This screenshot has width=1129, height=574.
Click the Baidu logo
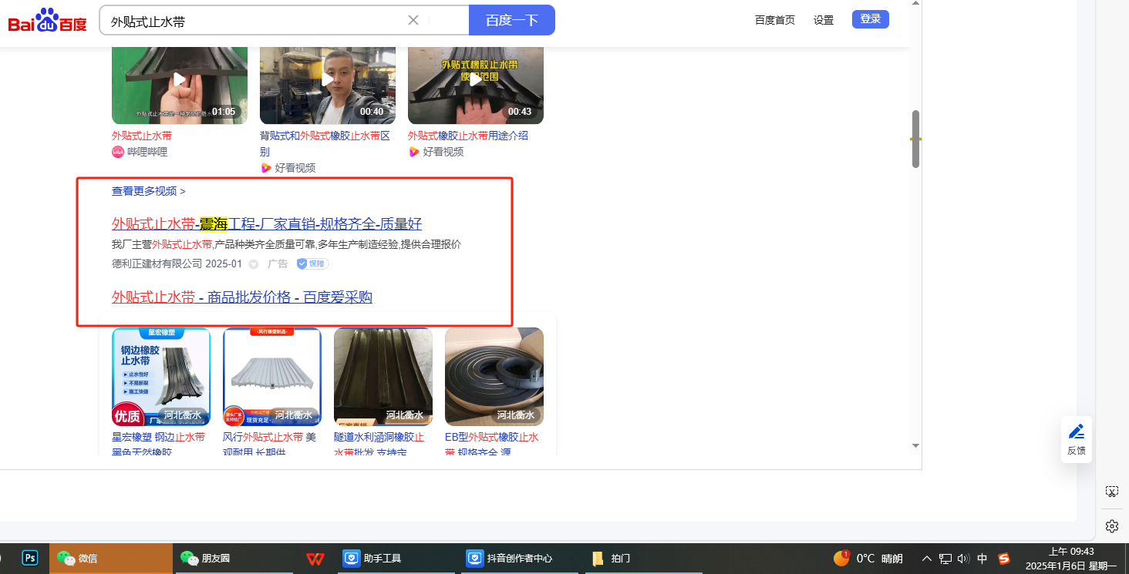(x=48, y=20)
